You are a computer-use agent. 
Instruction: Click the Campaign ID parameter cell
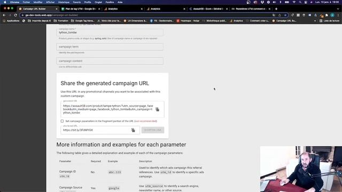coord(68,174)
